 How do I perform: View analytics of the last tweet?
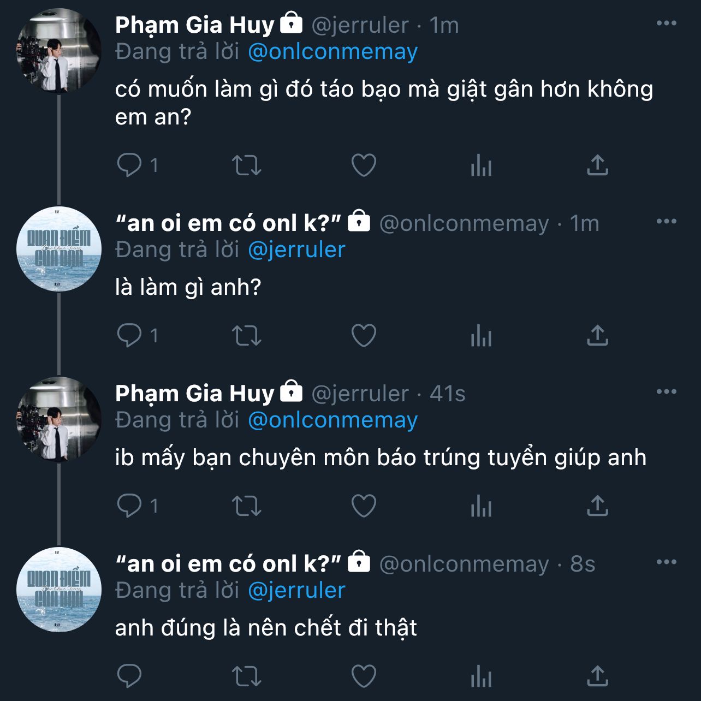coord(481,676)
